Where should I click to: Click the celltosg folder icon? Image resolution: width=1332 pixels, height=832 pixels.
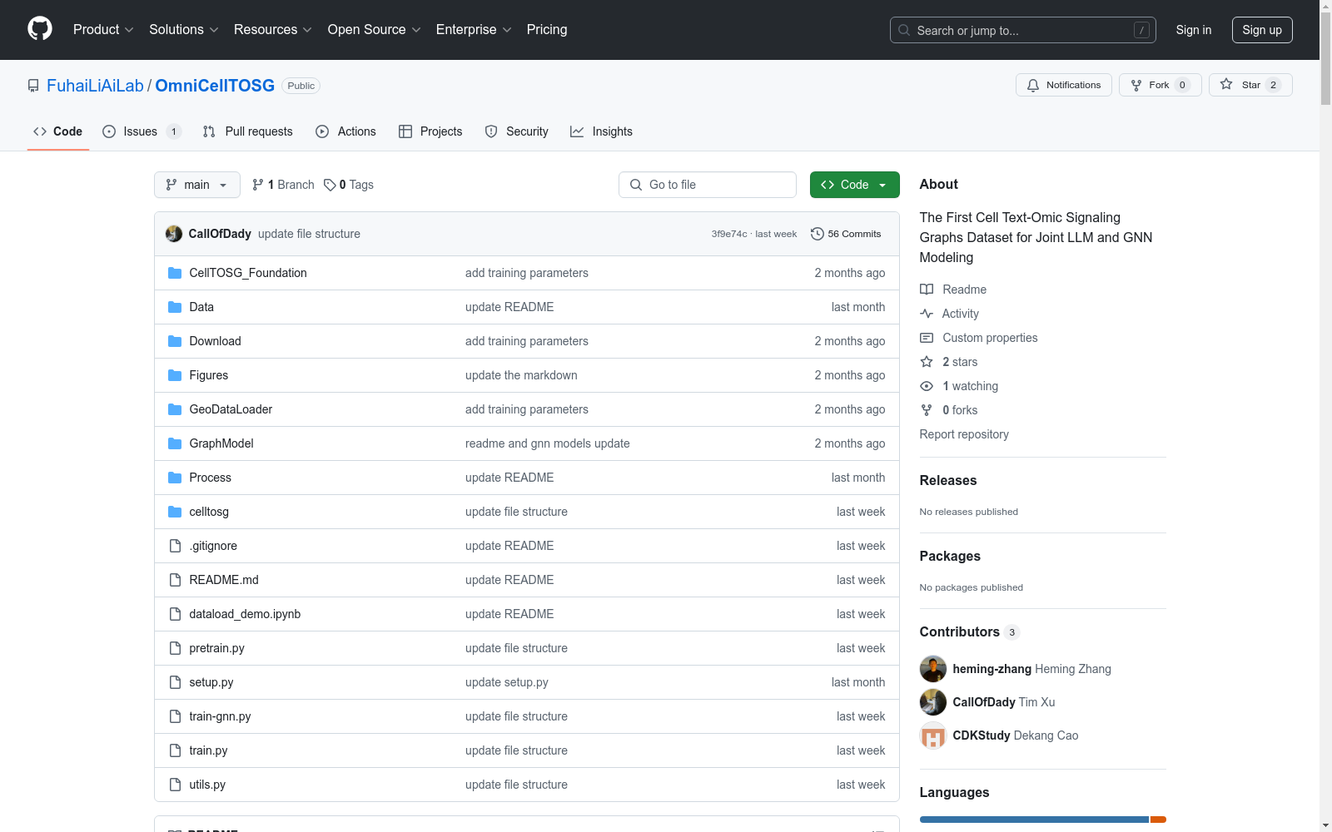pos(175,512)
